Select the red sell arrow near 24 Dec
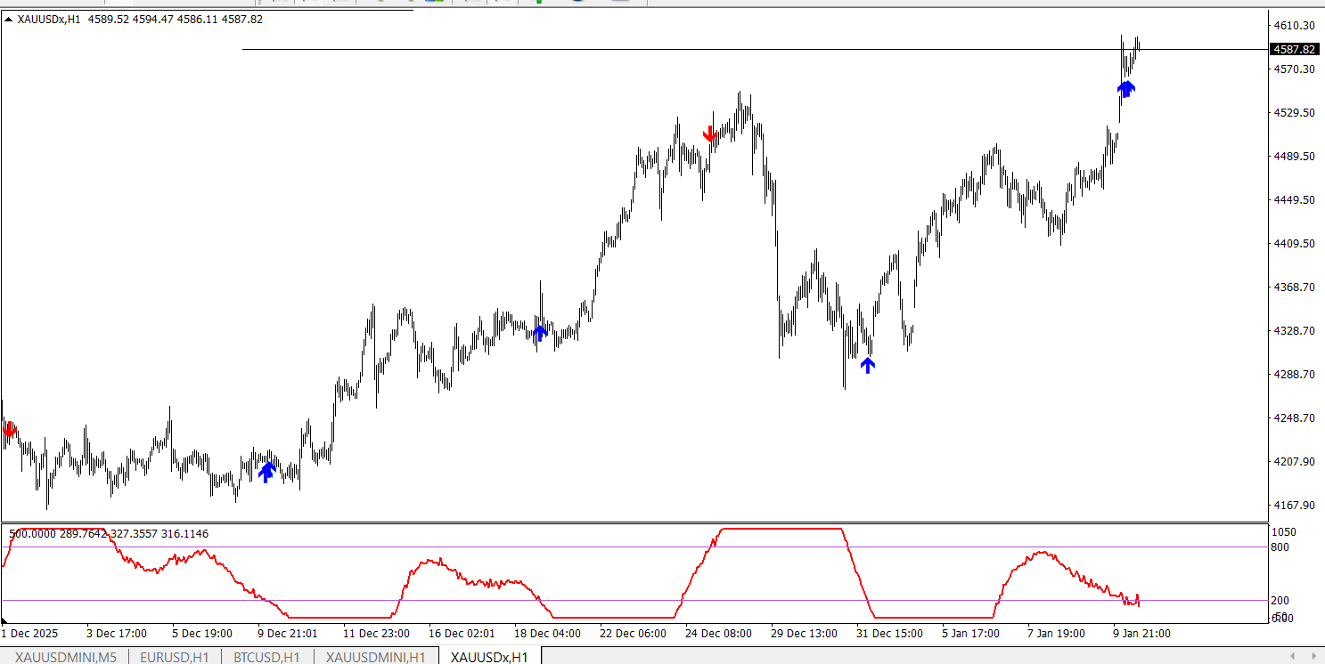The image size is (1325, 664). (710, 134)
